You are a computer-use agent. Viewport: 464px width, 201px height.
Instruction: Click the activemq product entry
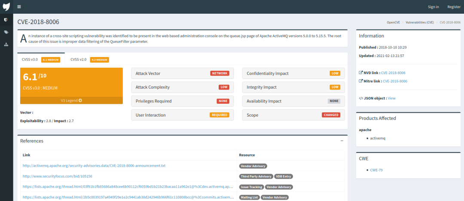click(x=378, y=138)
